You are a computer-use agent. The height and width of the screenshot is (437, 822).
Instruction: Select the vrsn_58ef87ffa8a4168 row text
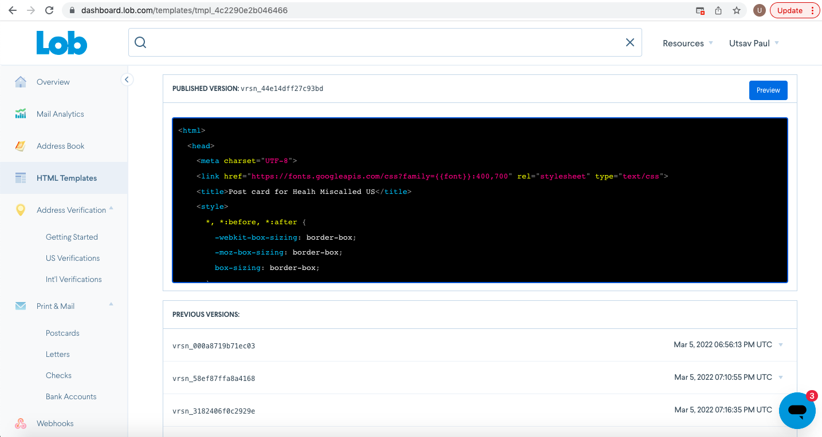(x=214, y=379)
